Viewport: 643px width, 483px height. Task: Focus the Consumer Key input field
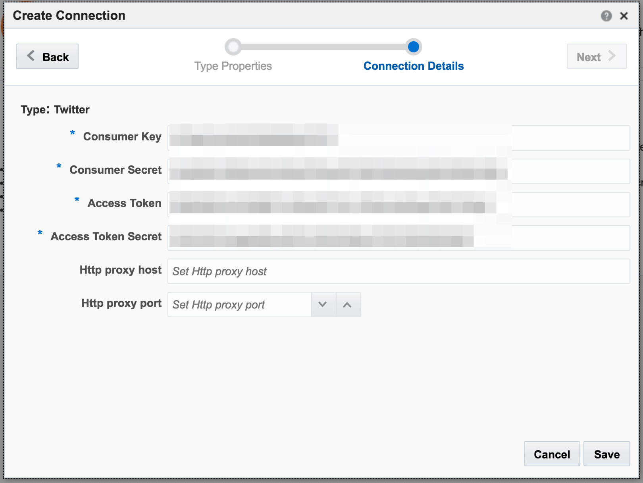pos(399,138)
